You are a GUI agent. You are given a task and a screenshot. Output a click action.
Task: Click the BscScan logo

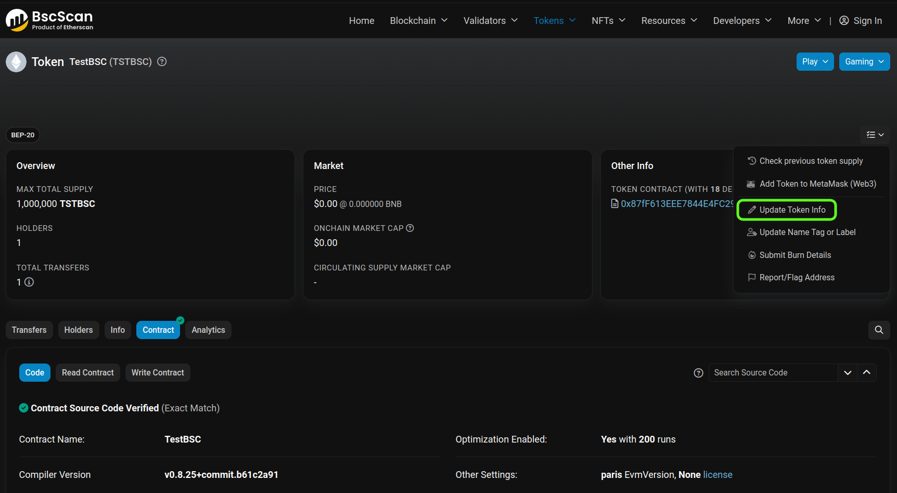point(49,20)
